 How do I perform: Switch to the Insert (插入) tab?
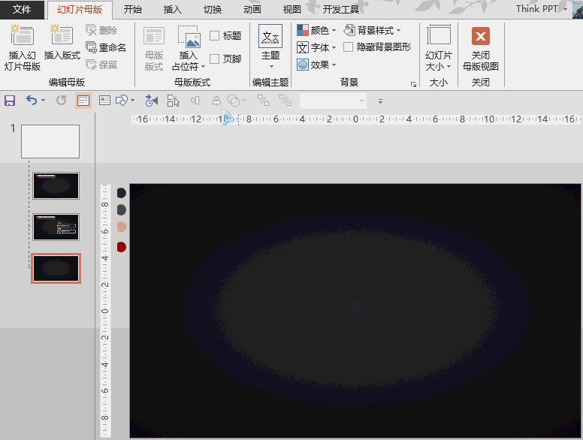tap(173, 10)
